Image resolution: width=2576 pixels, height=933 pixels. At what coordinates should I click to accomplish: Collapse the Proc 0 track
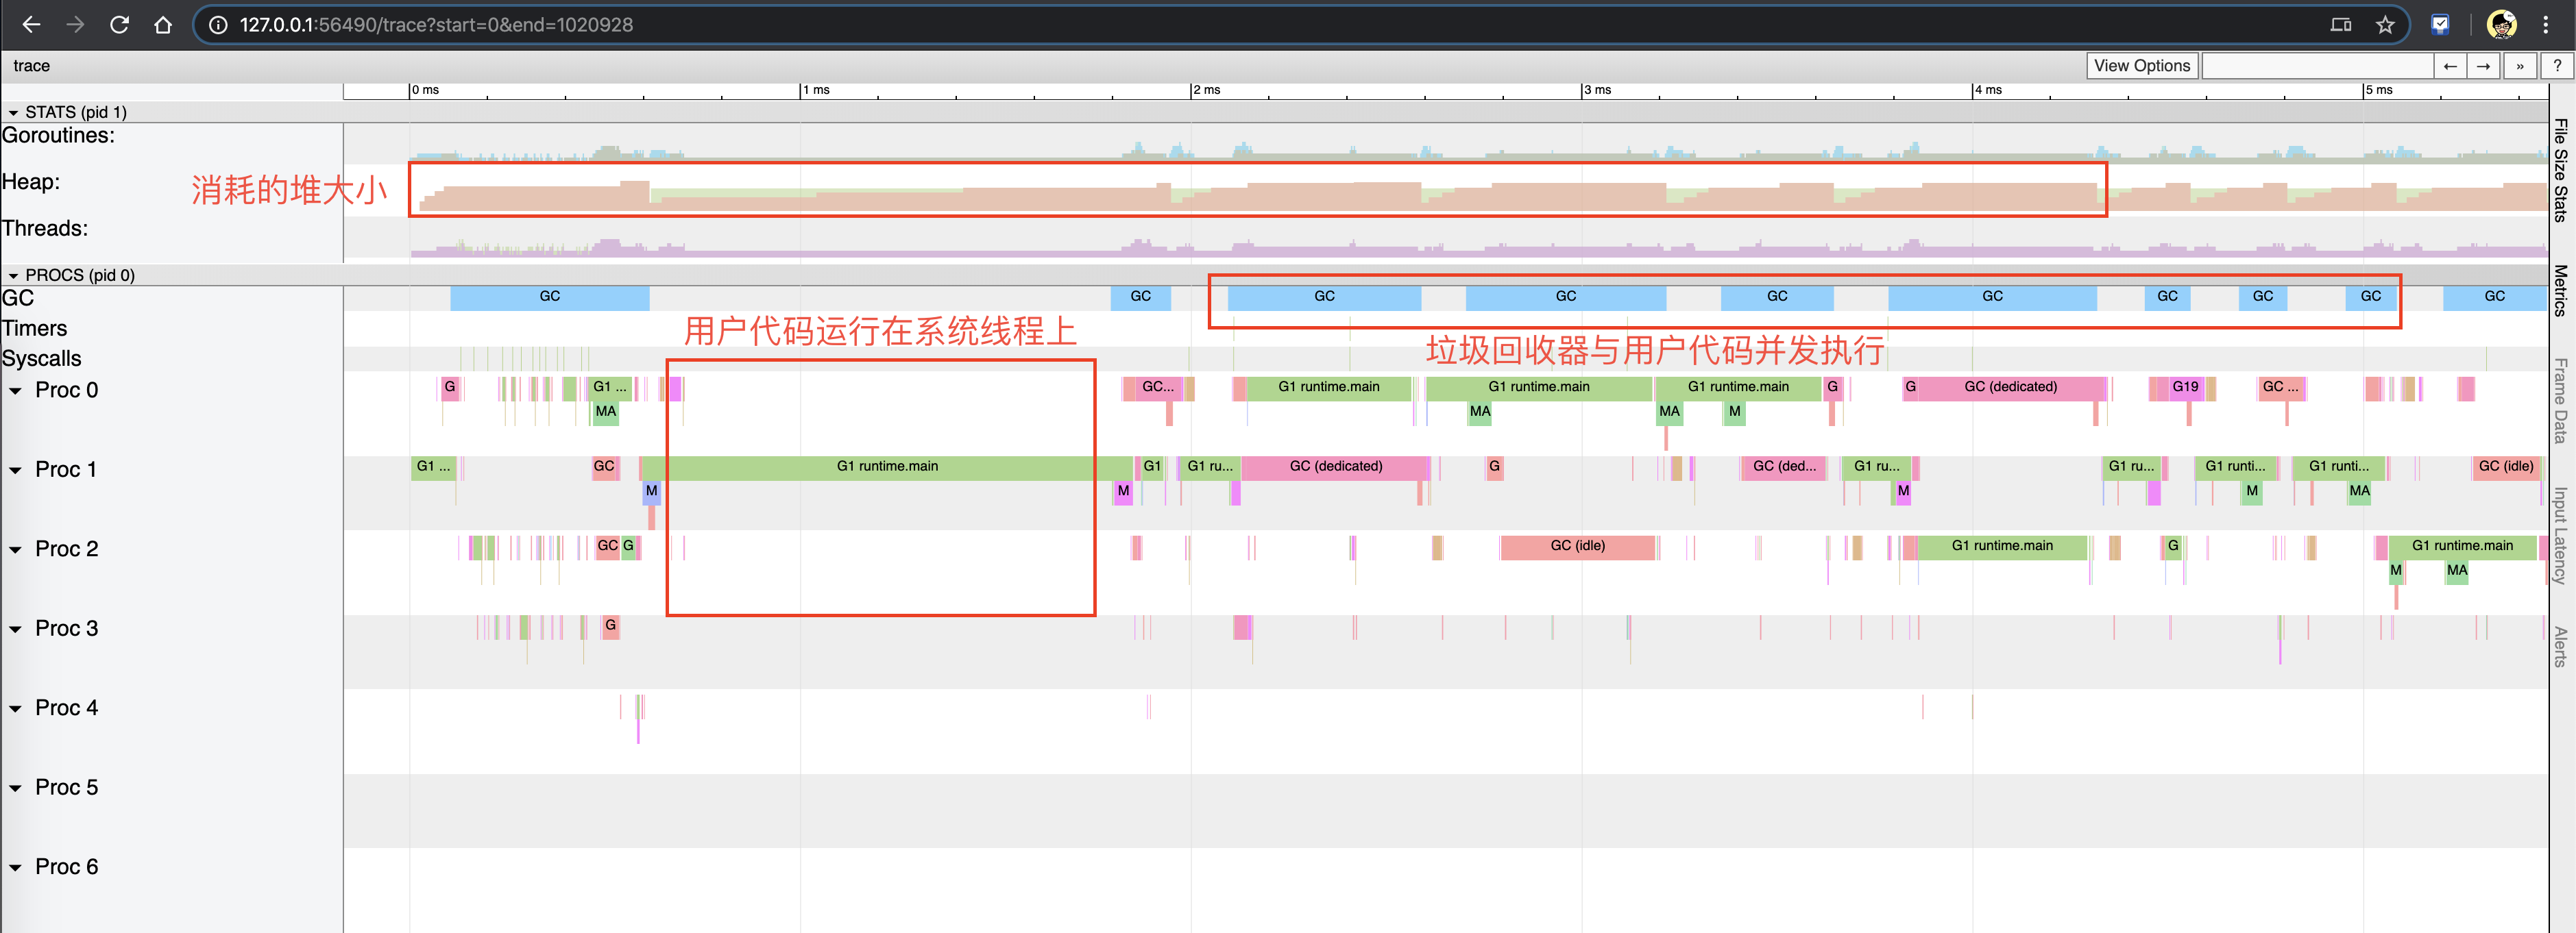coord(15,390)
